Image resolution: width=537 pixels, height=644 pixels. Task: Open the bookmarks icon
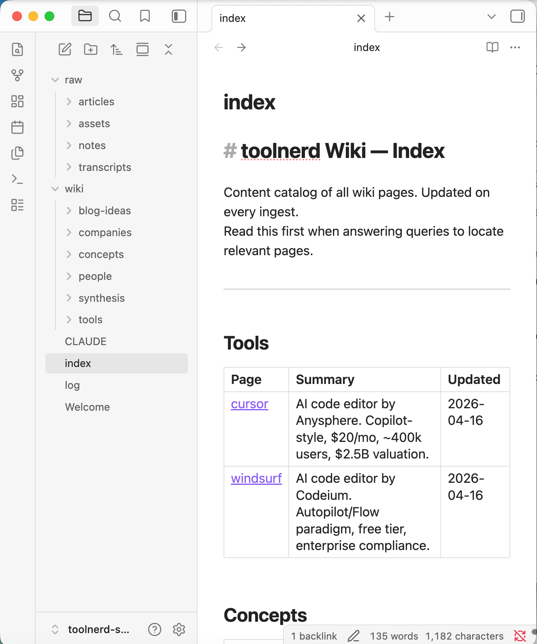pos(145,16)
